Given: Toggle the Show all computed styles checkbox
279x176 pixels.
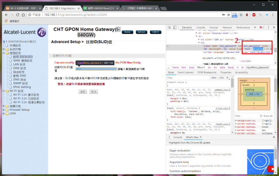Looking at the screenshot, I should (261, 116).
